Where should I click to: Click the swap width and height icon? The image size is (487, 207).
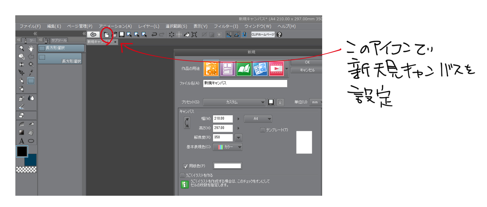pyautogui.click(x=187, y=123)
